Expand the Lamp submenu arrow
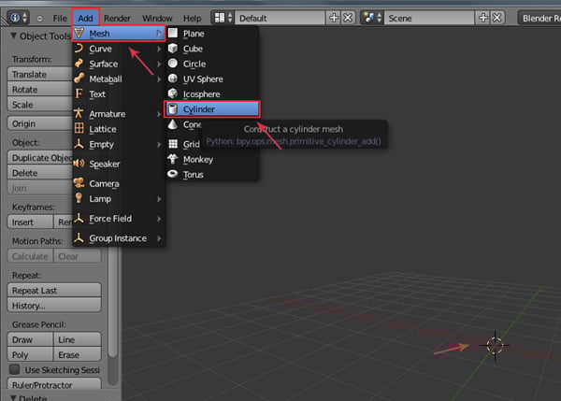The image size is (561, 401). (x=159, y=198)
